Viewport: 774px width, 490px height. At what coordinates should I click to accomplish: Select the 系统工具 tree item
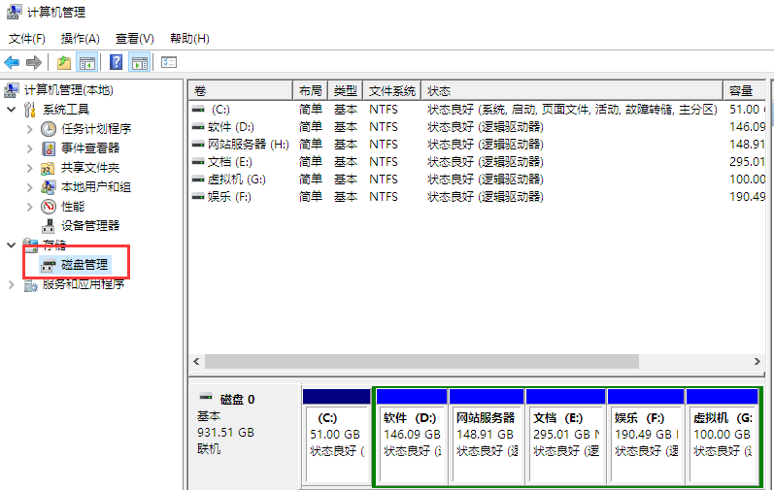pos(66,110)
